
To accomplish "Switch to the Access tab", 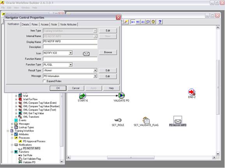I will click(44, 24).
